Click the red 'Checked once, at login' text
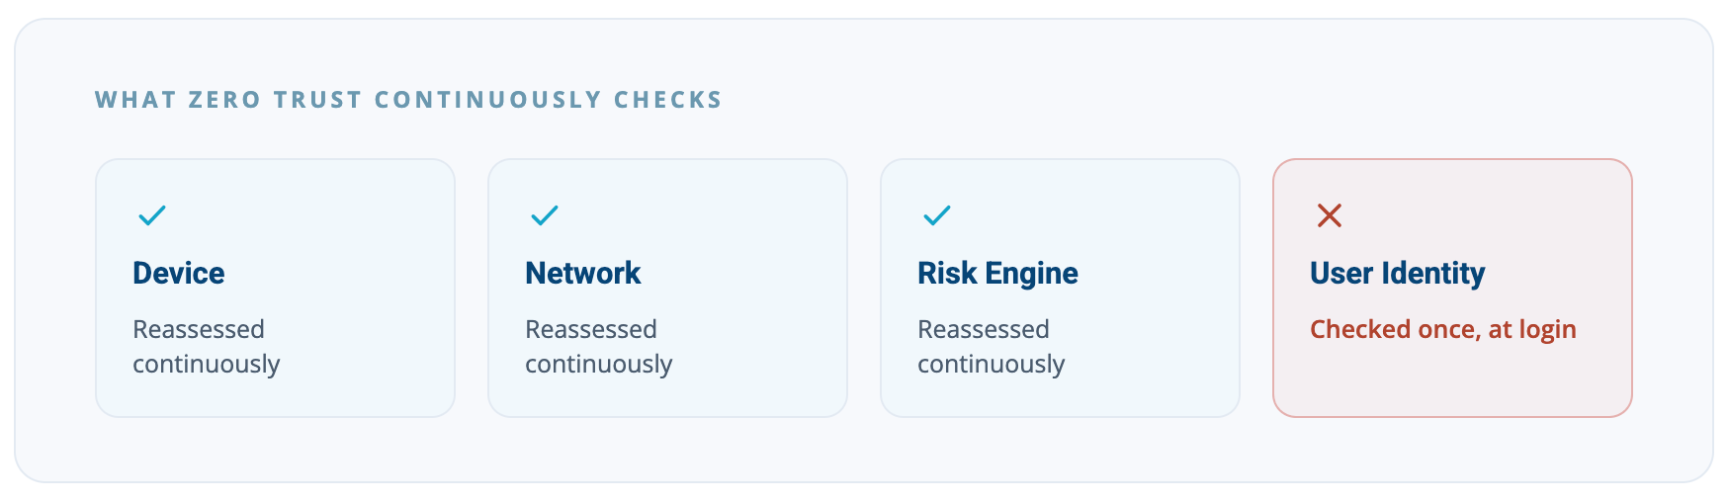Viewport: 1728px width, 502px height. tap(1443, 329)
